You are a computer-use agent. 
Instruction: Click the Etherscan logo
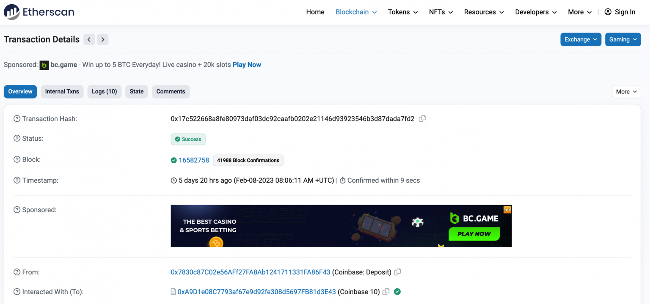39,12
